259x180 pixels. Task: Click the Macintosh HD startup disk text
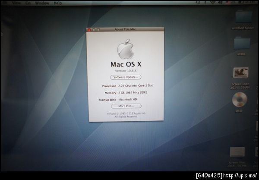(128, 99)
